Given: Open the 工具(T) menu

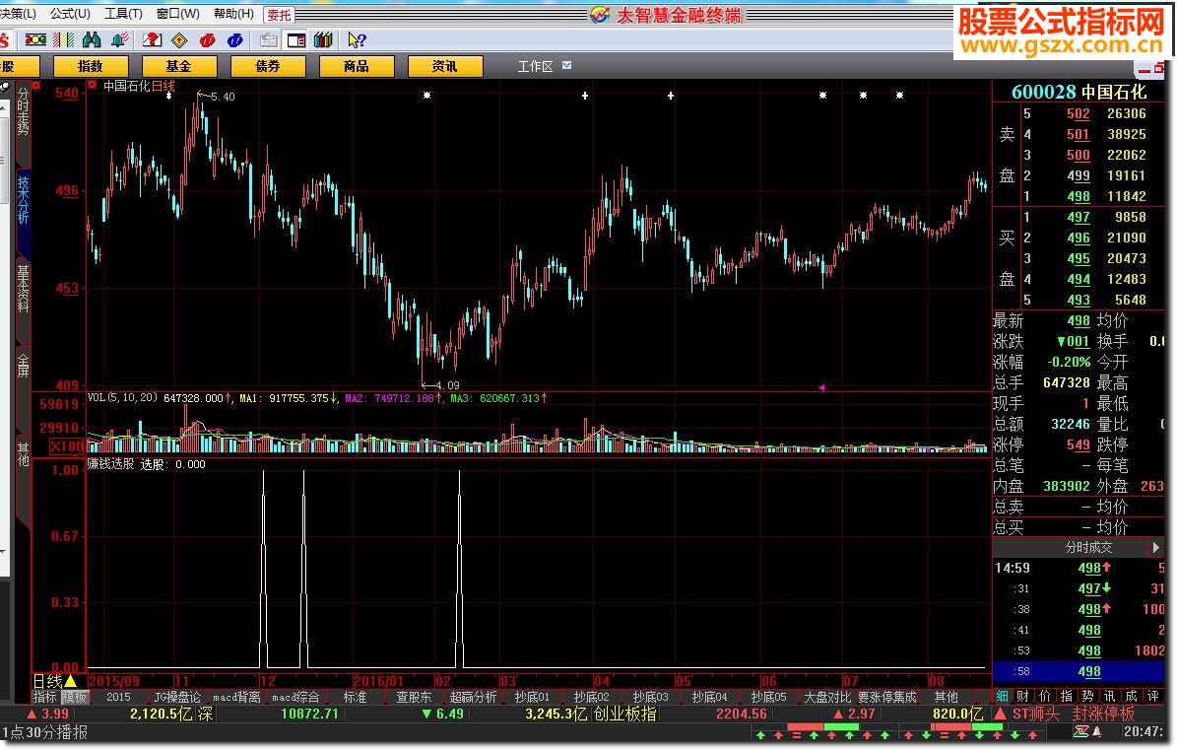Looking at the screenshot, I should click(123, 14).
